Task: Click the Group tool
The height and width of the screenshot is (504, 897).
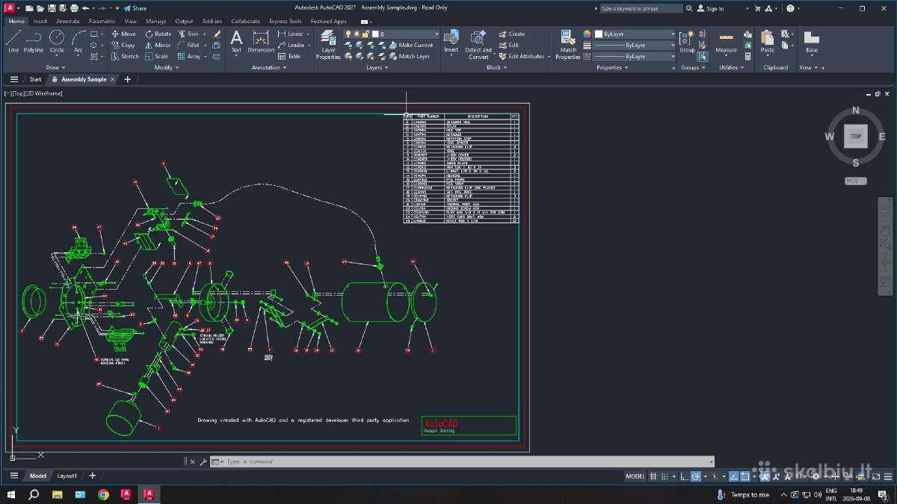Action: point(687,42)
